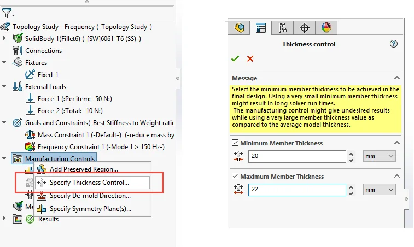Open maximum thickness mm unit dropdown
This screenshot has height=247, width=414.
click(379, 190)
